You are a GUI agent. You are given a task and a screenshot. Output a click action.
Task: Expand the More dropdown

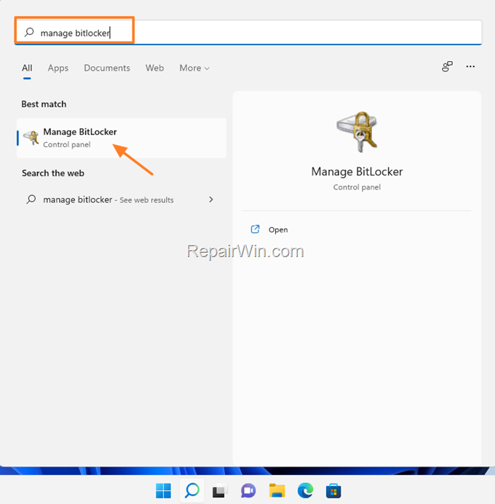click(194, 68)
